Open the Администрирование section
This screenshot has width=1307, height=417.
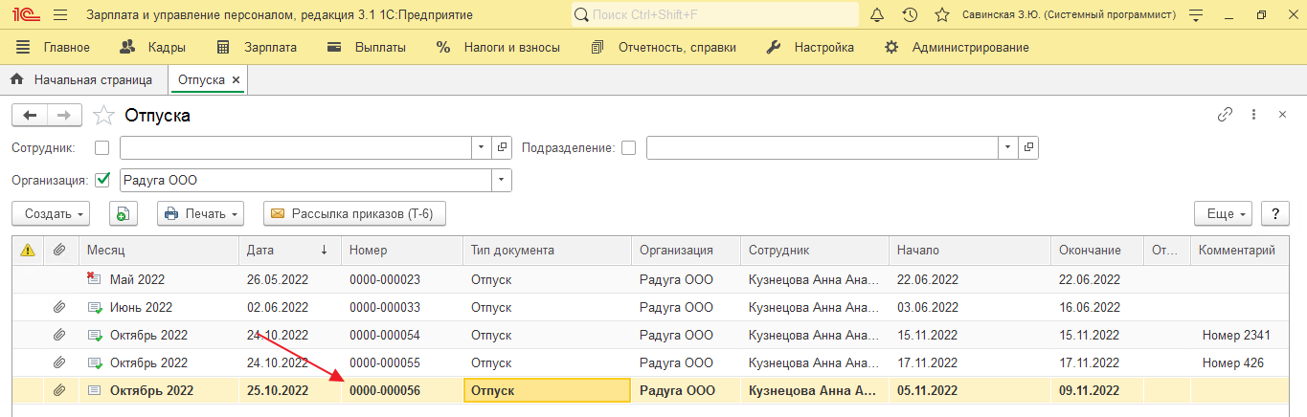[957, 47]
